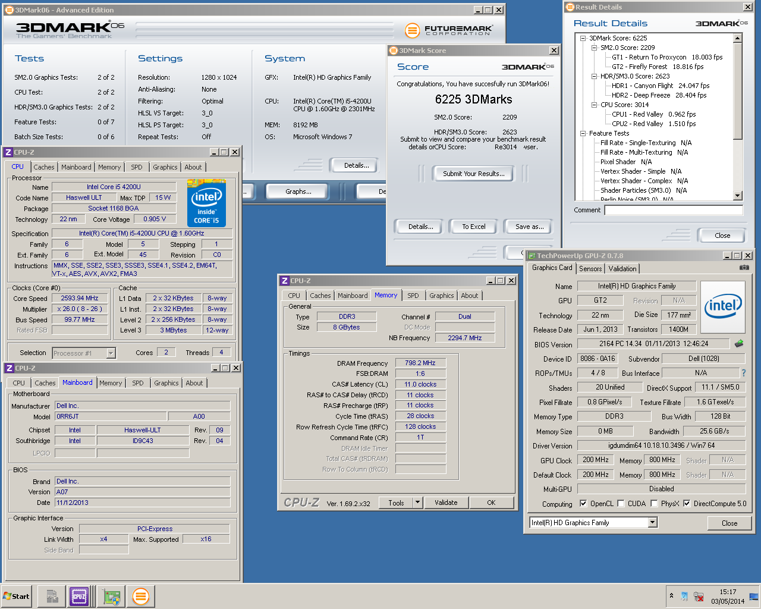This screenshot has height=609, width=761.
Task: Click Submit Your Results button
Action: pos(474,174)
